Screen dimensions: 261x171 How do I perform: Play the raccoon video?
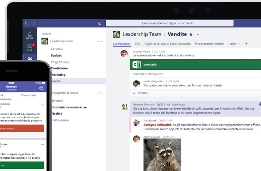click(x=162, y=165)
